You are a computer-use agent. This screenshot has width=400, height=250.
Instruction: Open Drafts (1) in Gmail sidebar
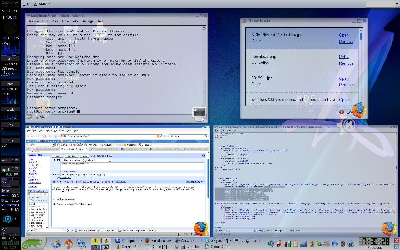[33, 174]
